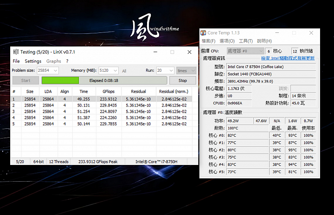The width and height of the screenshot is (334, 215).
Task: Click the 233.9312 GFlops cell
Action: tap(109, 99)
